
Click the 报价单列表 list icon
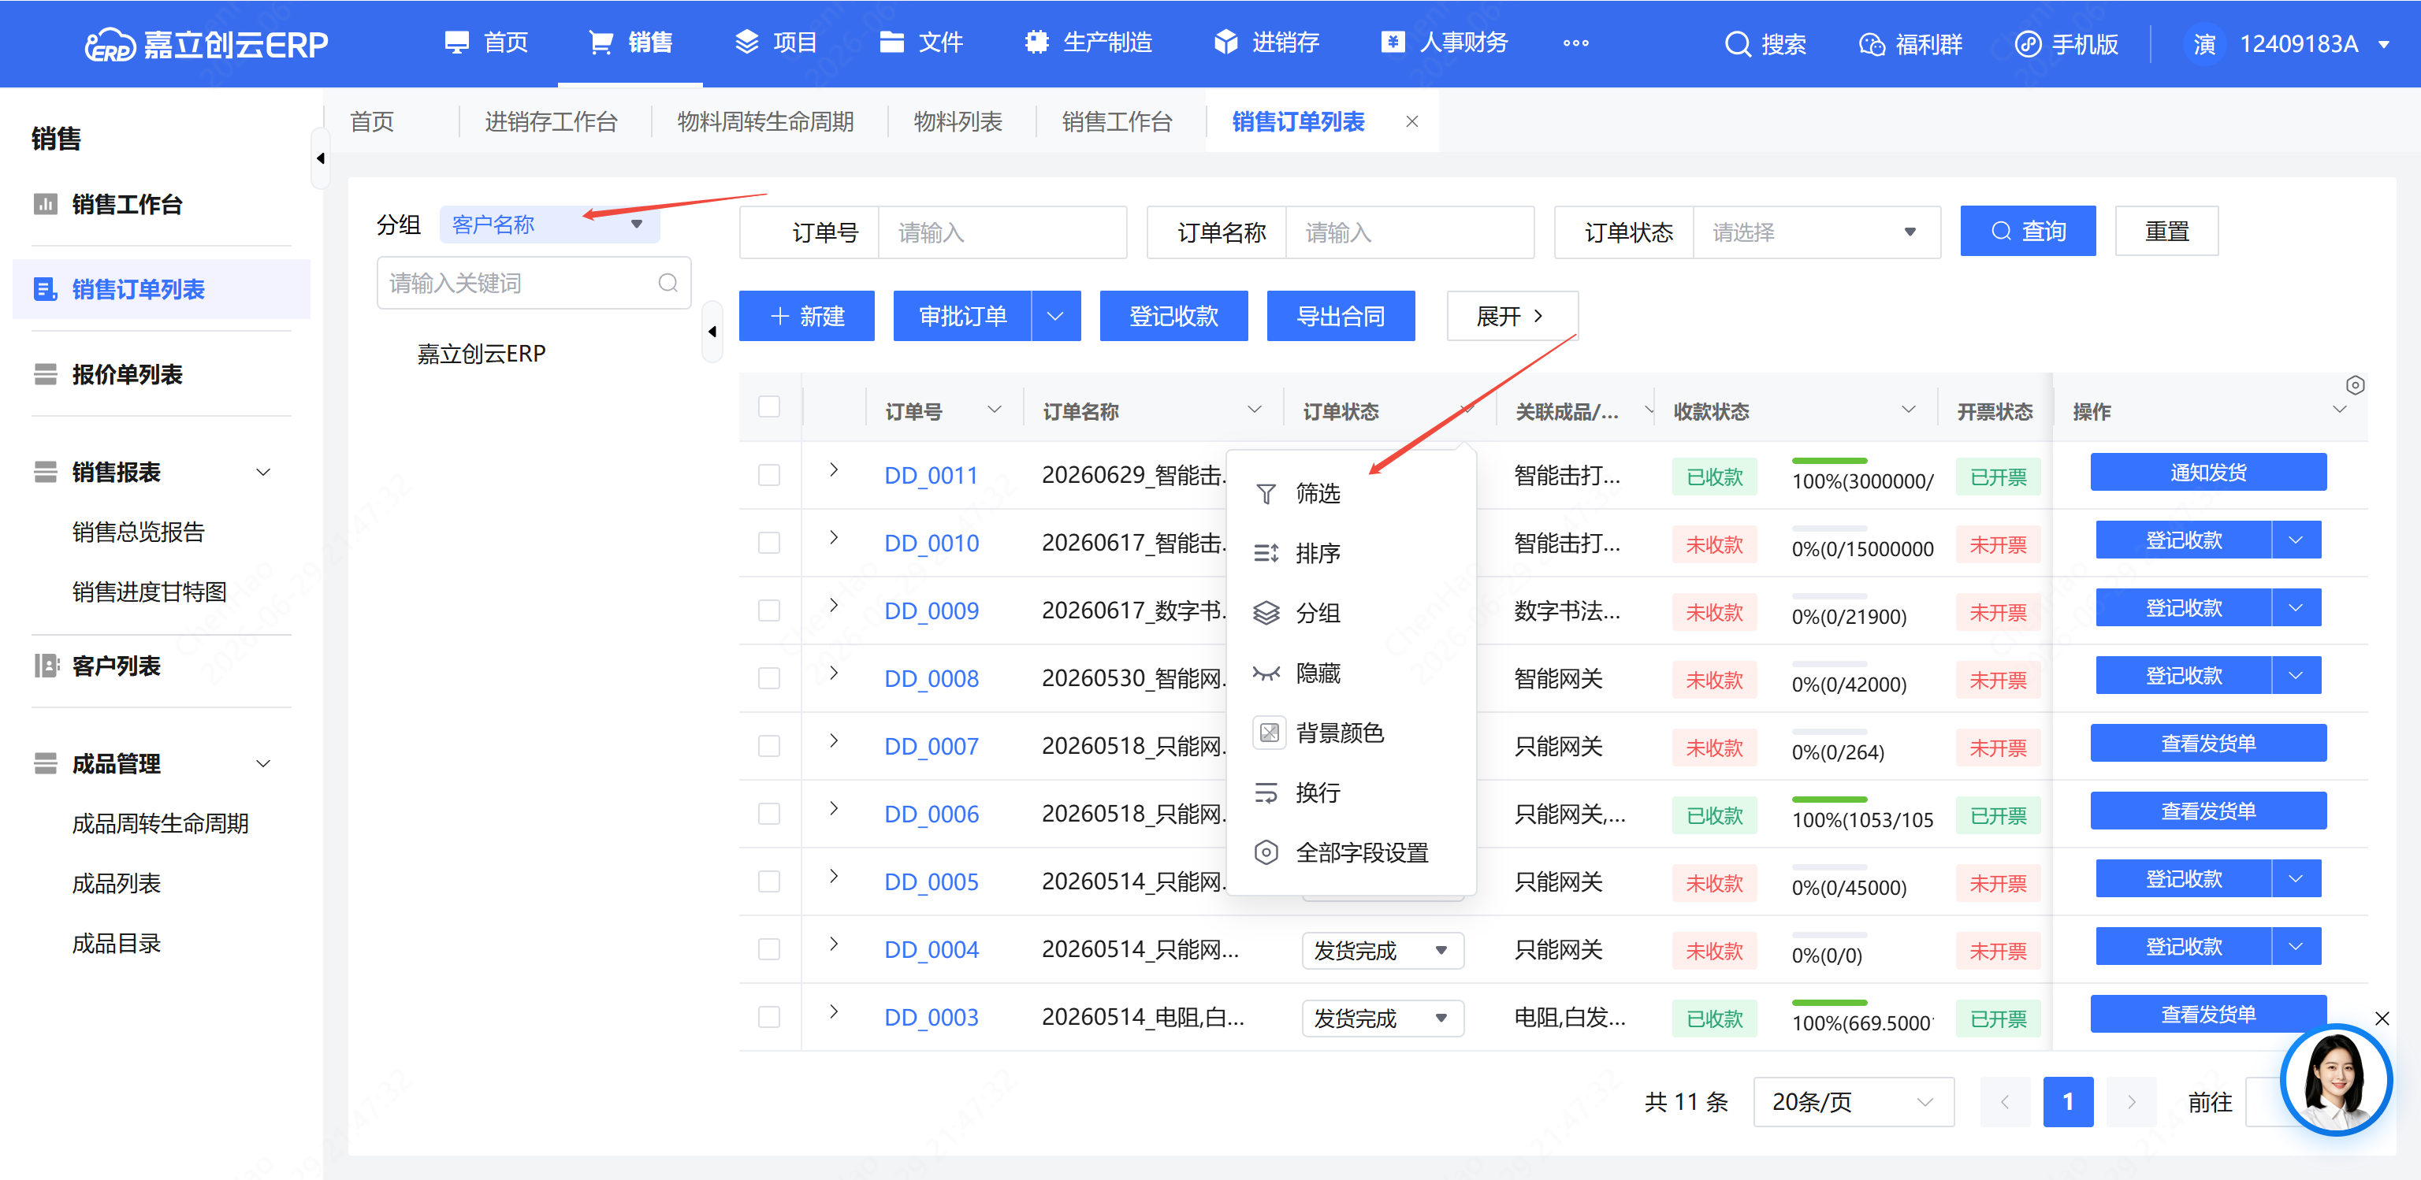[45, 374]
